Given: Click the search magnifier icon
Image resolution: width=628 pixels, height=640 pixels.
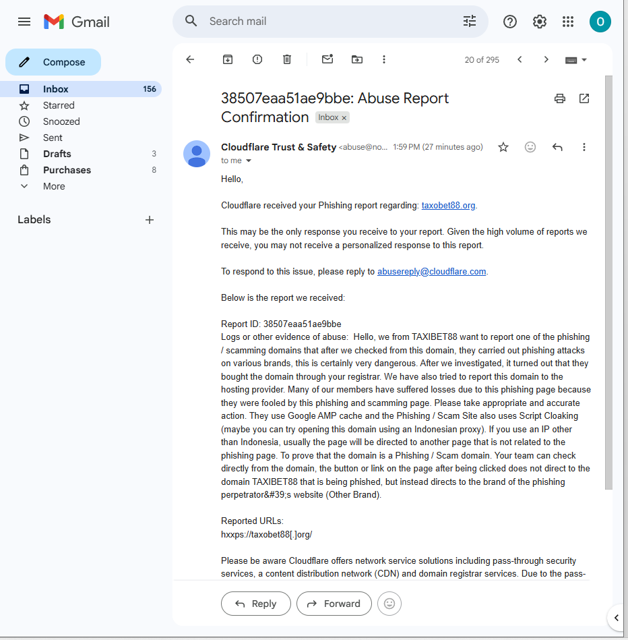Looking at the screenshot, I should coord(191,21).
